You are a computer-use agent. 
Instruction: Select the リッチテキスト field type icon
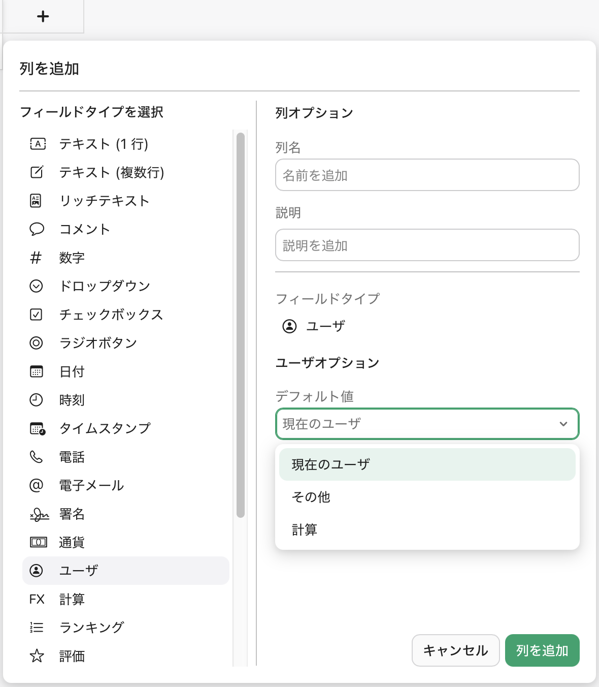tap(36, 201)
